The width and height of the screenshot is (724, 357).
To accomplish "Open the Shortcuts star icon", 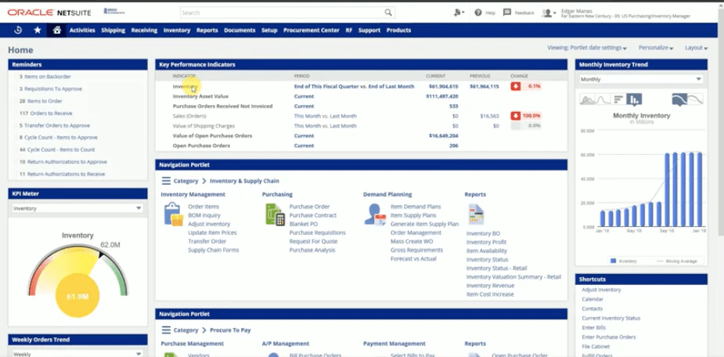I will point(38,30).
